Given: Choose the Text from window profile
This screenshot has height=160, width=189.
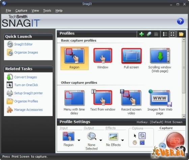Looking at the screenshot, I should (103, 100).
